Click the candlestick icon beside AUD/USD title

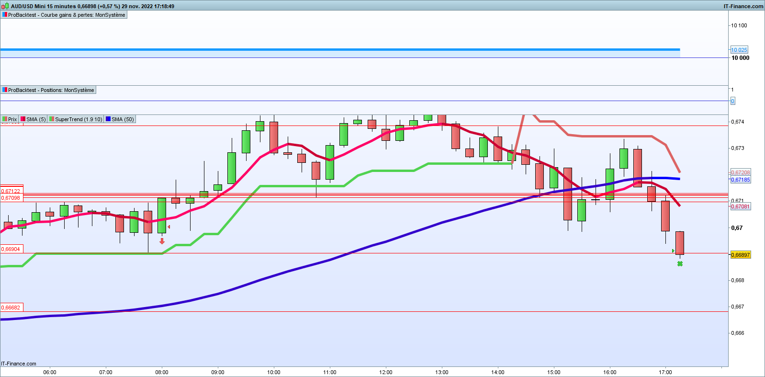click(5, 6)
